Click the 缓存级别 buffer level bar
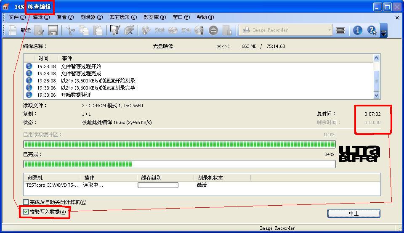This screenshot has height=233, width=404. point(158,185)
